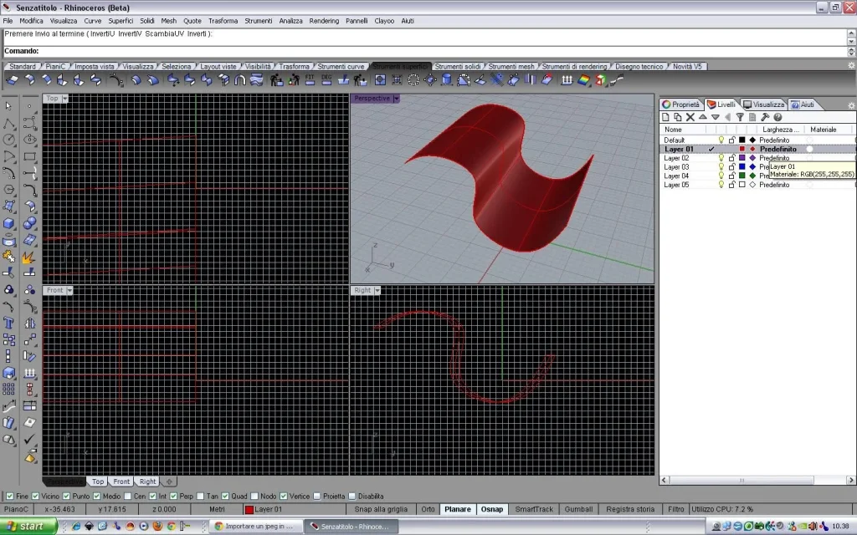This screenshot has height=535, width=857.
Task: Click the Boolean union spheres icon
Action: point(29,223)
